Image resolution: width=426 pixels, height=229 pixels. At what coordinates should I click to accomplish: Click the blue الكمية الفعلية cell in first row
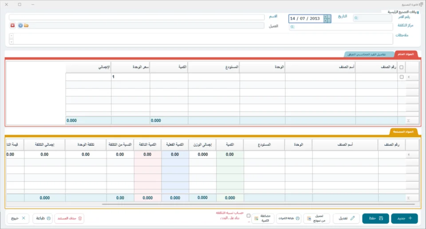point(175,154)
